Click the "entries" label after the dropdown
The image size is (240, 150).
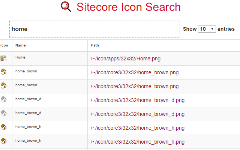226,29
